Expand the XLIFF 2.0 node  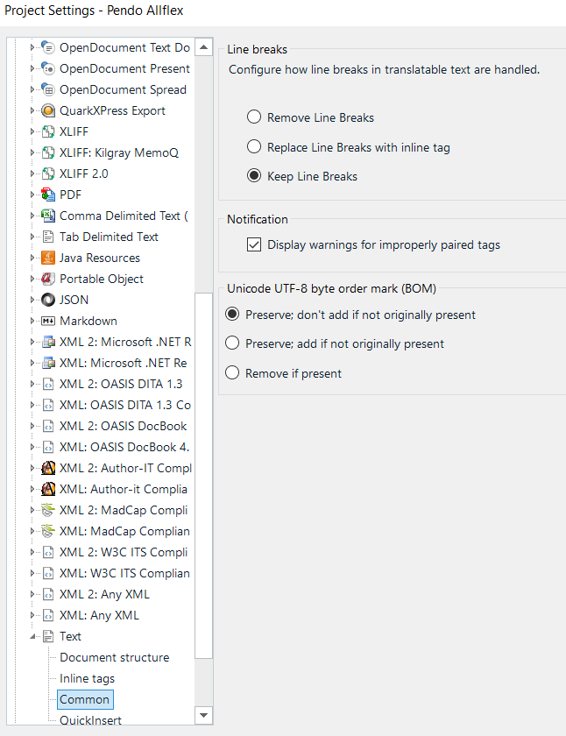pos(32,173)
